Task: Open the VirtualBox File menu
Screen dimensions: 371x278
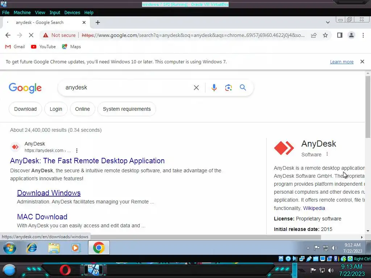Action: (x=6, y=13)
